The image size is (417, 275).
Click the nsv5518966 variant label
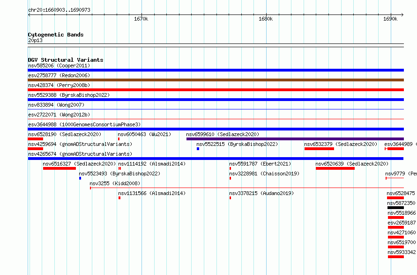402,213
